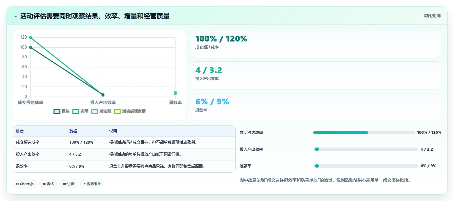Click the 数据卡片 tag chip
Image resolution: width=454 pixels, height=201 pixels.
coord(92,184)
